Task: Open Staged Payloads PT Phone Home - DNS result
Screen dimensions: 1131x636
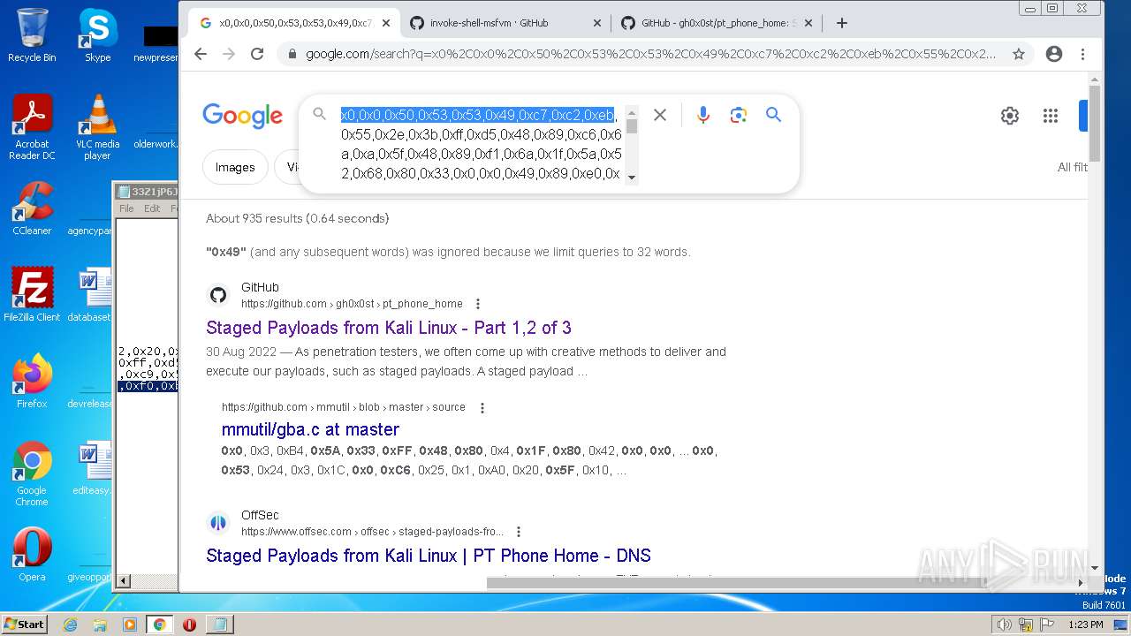Action: pos(429,556)
